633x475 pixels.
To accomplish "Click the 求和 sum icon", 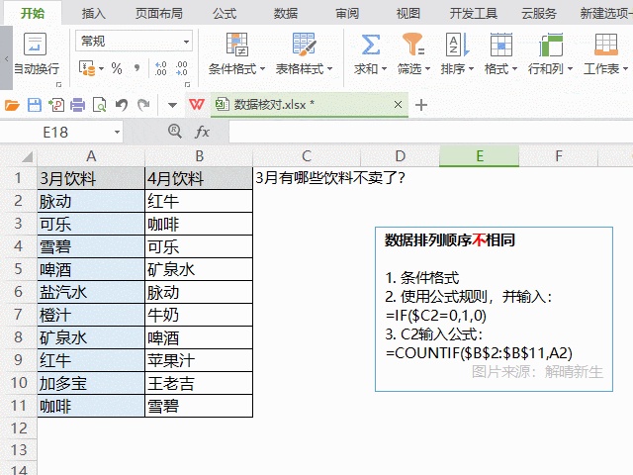I will pos(370,45).
